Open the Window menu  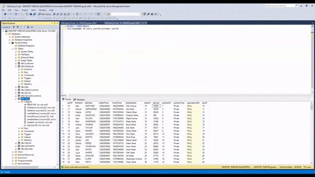tap(42, 10)
